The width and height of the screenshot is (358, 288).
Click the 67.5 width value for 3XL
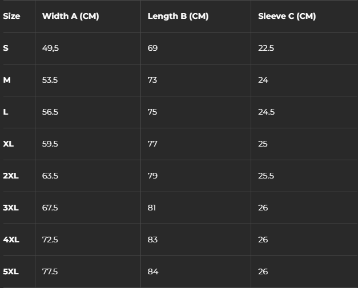pos(50,208)
